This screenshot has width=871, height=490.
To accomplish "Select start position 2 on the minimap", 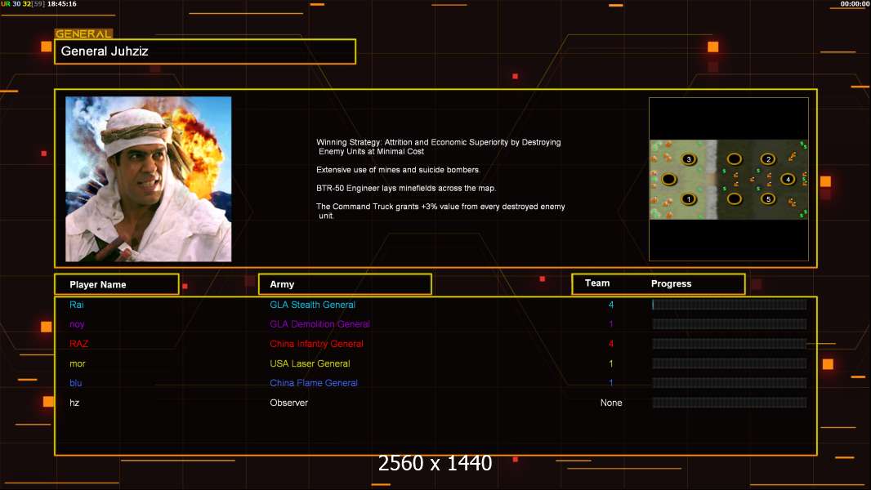I will coord(767,159).
